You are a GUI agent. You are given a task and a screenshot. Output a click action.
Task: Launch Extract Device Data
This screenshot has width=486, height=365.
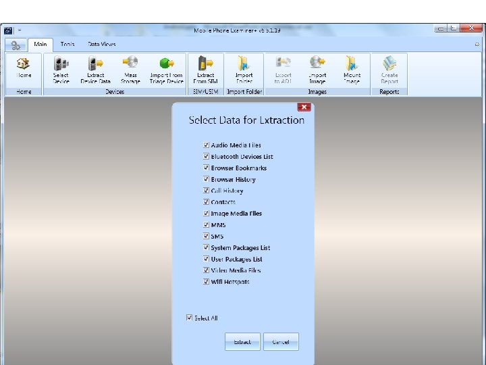[x=95, y=70]
